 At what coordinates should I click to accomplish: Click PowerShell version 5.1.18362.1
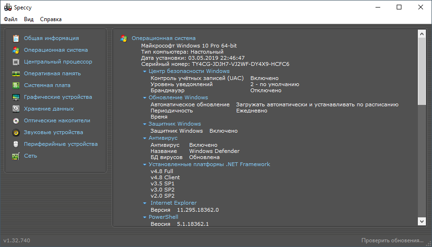193,224
